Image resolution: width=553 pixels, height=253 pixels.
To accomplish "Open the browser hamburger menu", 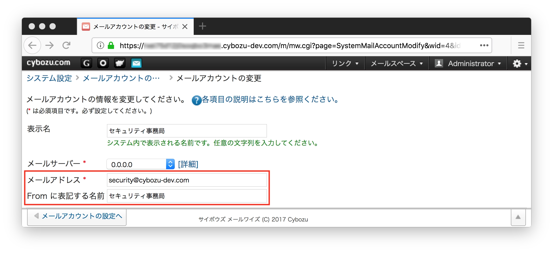I will click(521, 46).
